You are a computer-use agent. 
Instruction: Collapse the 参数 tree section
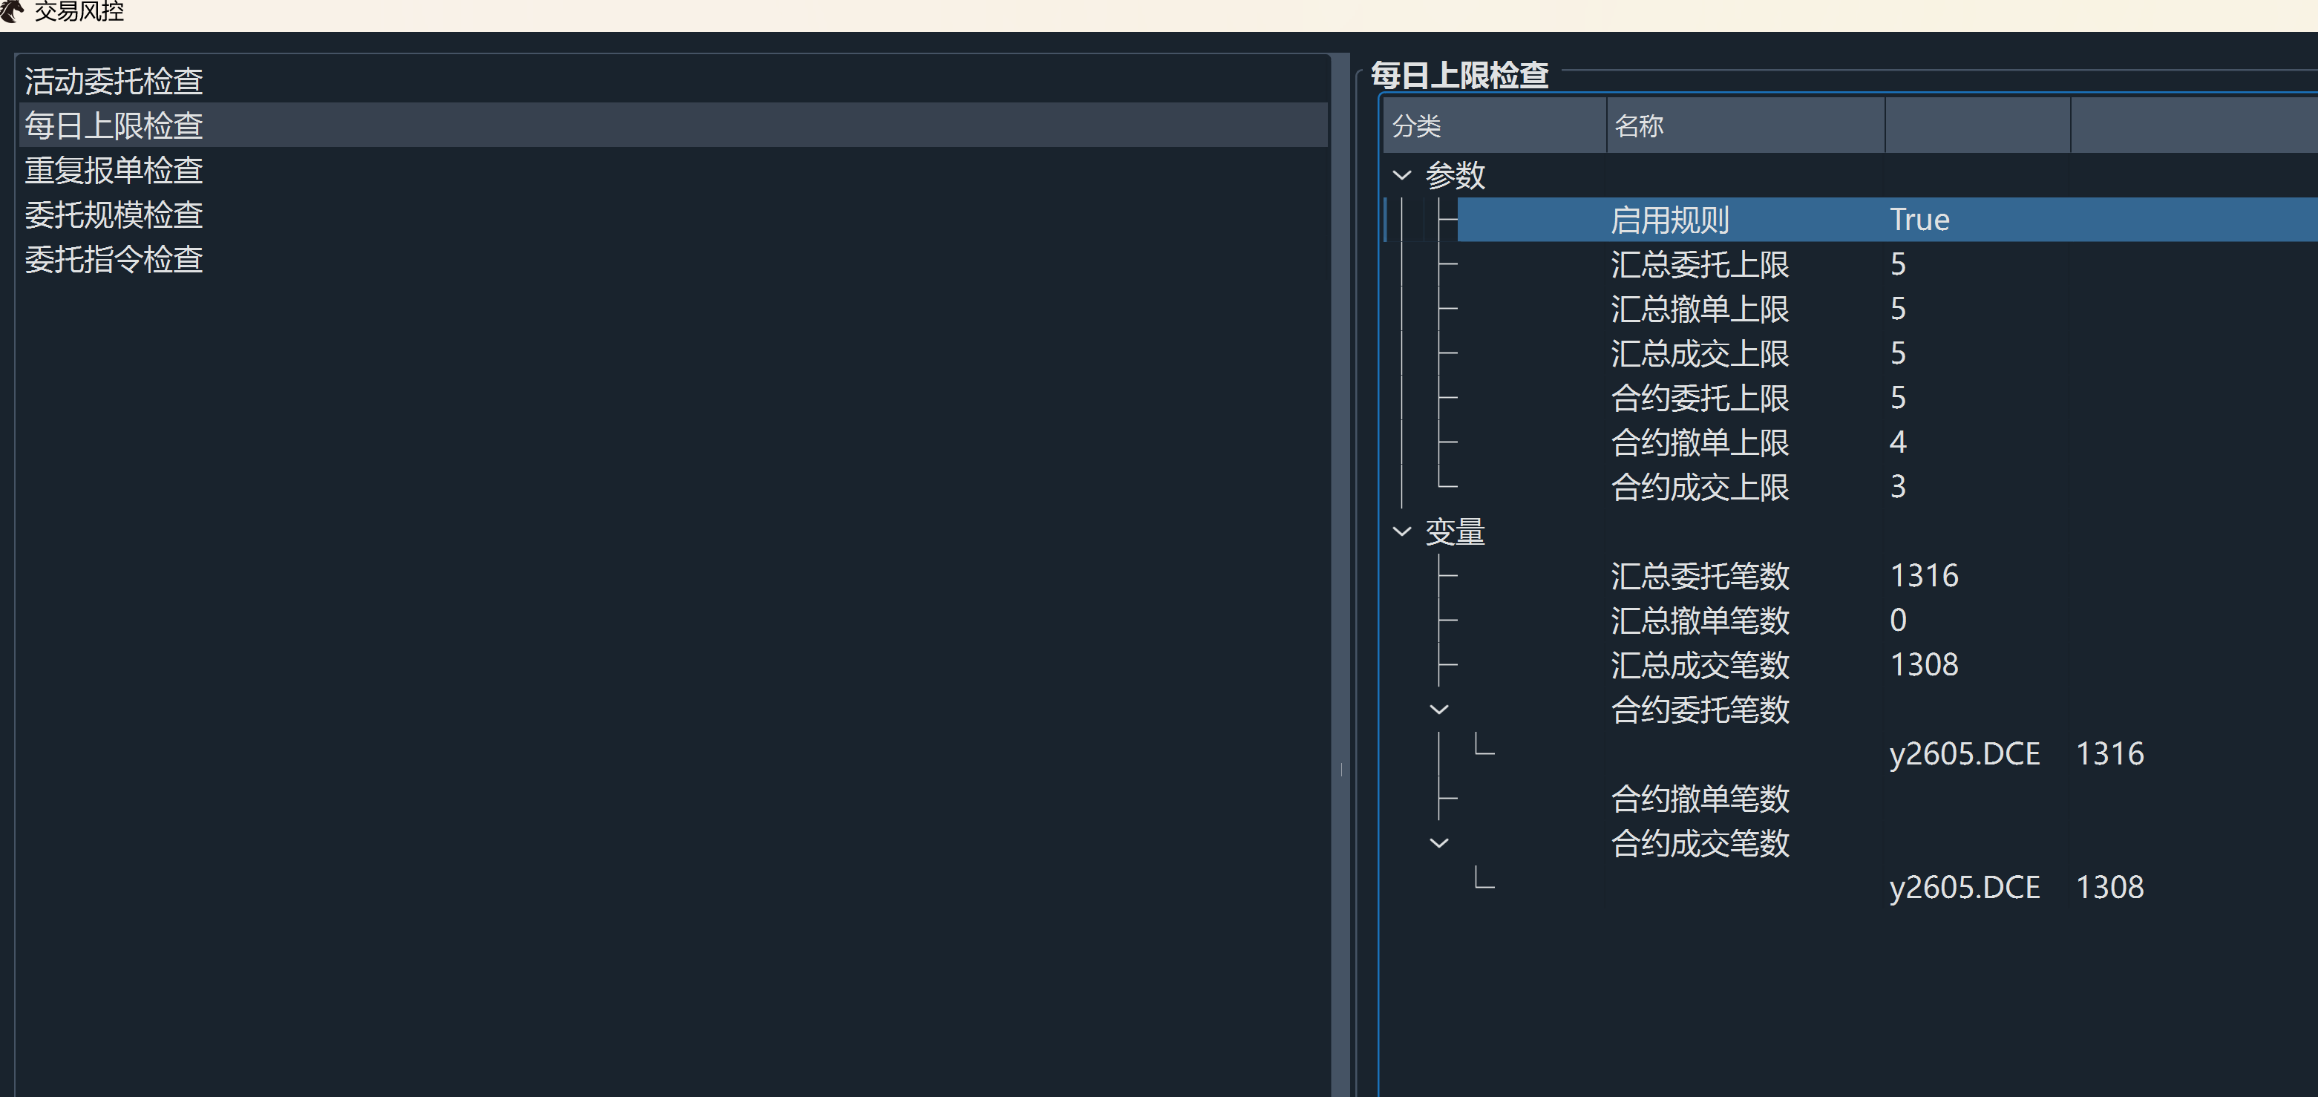[x=1402, y=174]
